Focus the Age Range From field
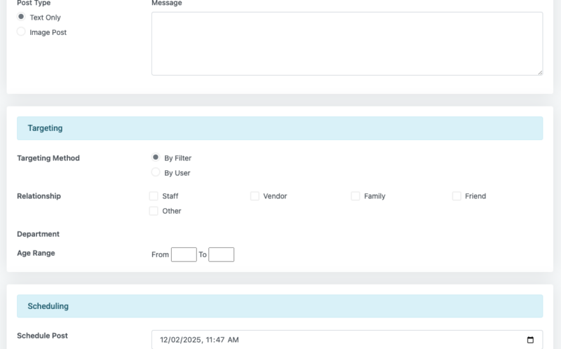This screenshot has width=561, height=349. click(x=184, y=254)
